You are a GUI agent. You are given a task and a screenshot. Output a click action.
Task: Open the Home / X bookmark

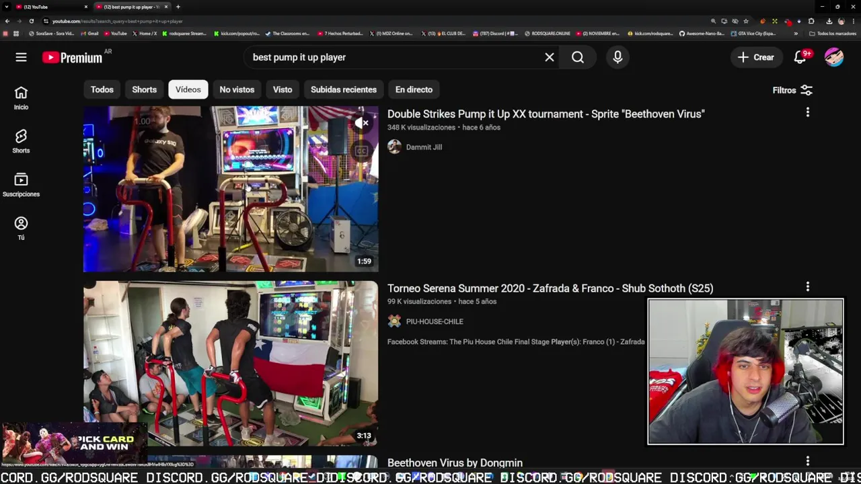pos(145,34)
